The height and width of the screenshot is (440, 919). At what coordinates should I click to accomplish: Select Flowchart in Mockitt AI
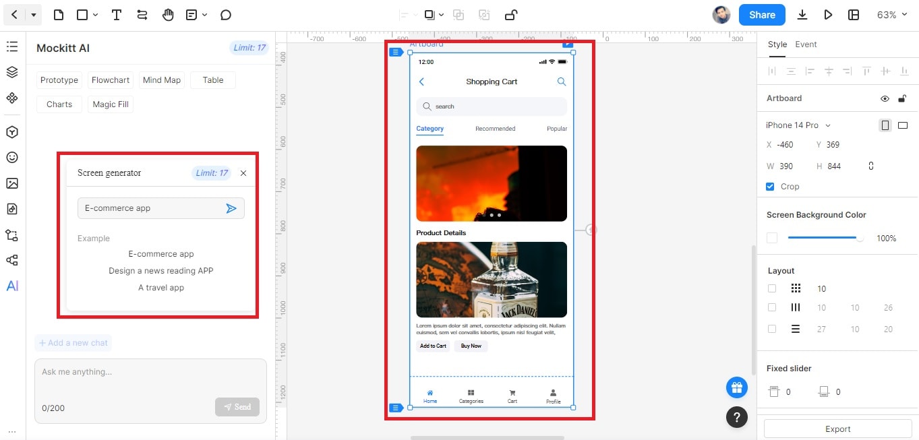tap(111, 80)
